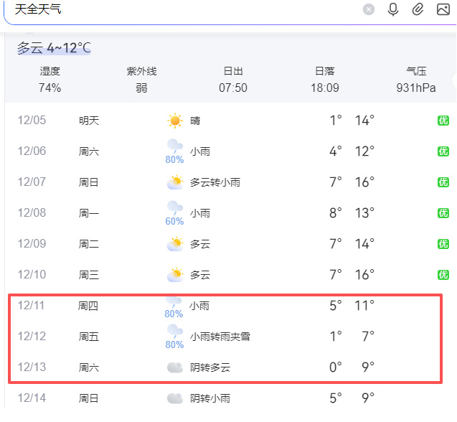Screen dimensions: 457x422
Task: Select the 12/14 date cell
Action: [x=32, y=398]
